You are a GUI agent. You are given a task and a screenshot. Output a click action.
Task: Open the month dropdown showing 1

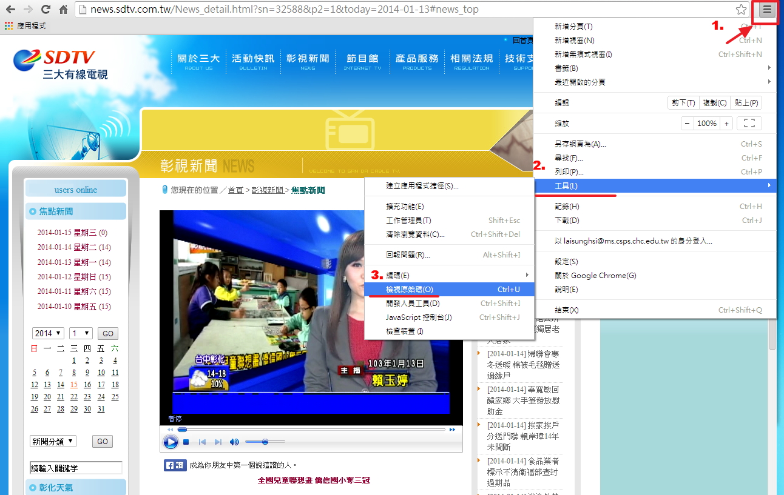click(81, 333)
